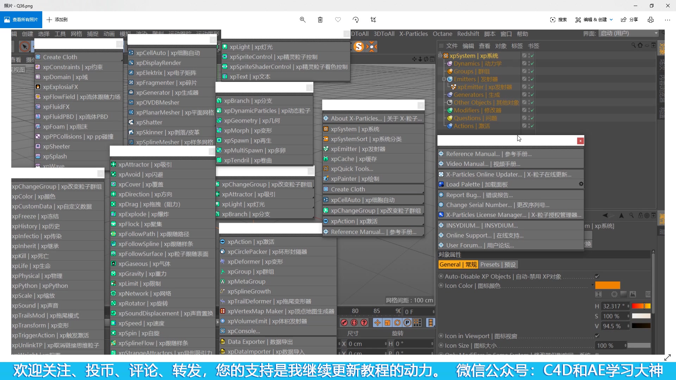676x380 pixels.
Task: Open the X-Particles menu in menu bar
Action: tap(413, 33)
